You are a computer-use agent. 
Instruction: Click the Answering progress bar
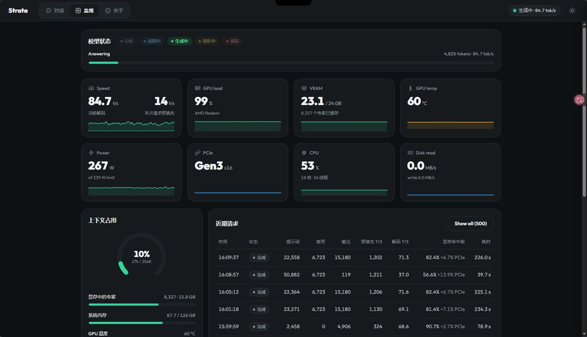291,63
